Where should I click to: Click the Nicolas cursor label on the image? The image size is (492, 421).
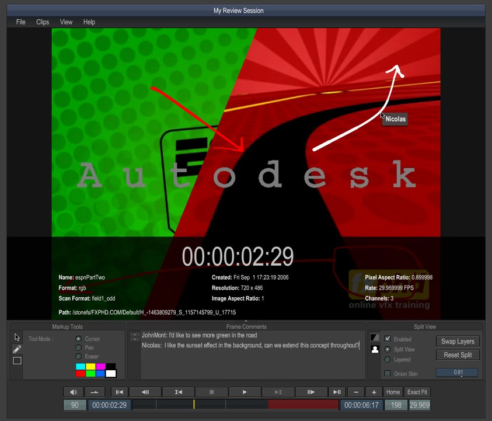[x=395, y=119]
